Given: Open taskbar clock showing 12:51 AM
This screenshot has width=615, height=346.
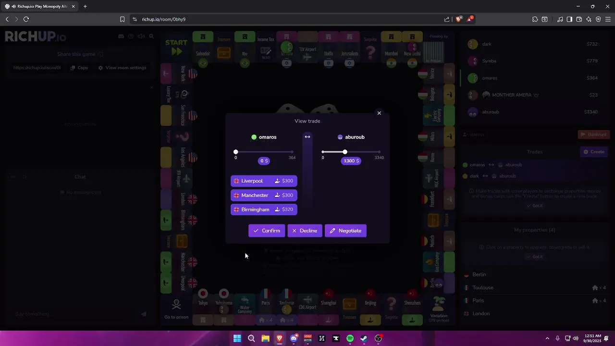Looking at the screenshot, I should (x=593, y=338).
